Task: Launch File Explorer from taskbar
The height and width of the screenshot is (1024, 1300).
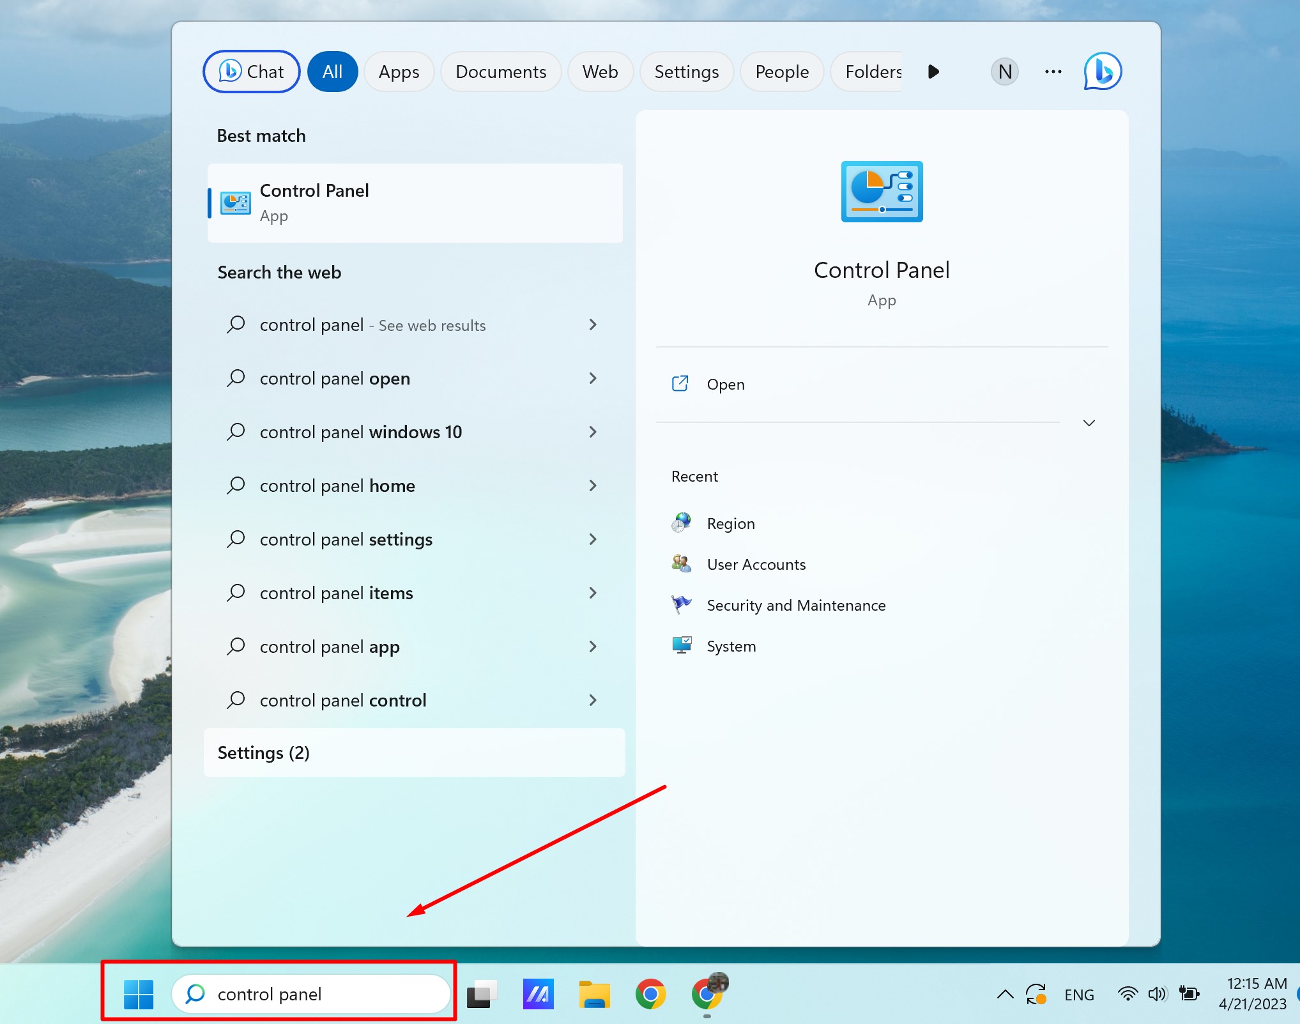Action: [594, 994]
